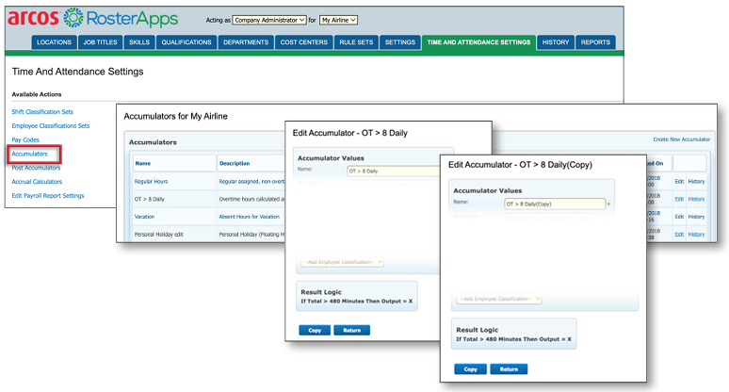
Task: Open the Rule Sets tab
Action: pos(356,42)
